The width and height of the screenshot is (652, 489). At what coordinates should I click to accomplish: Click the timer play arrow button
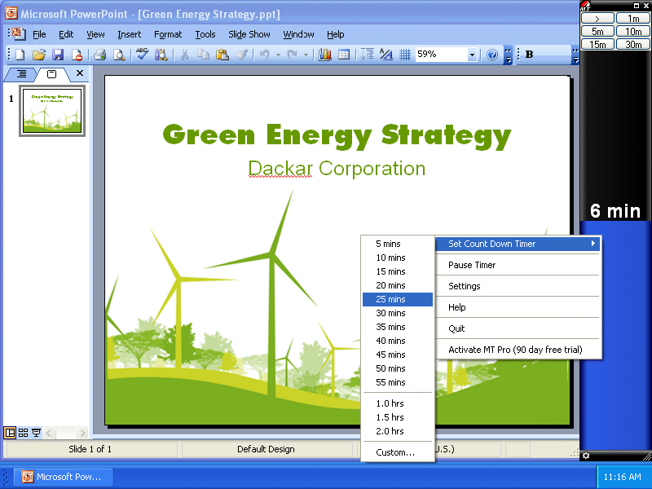click(x=597, y=18)
